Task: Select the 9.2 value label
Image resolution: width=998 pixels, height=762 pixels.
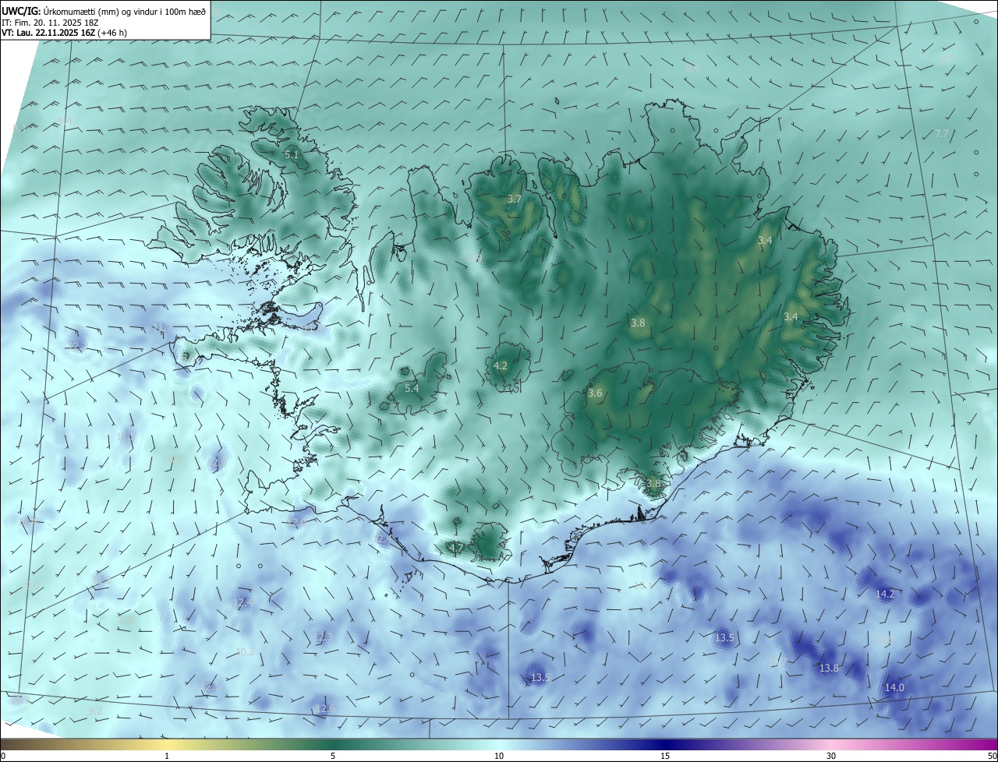Action: pyautogui.click(x=95, y=711)
